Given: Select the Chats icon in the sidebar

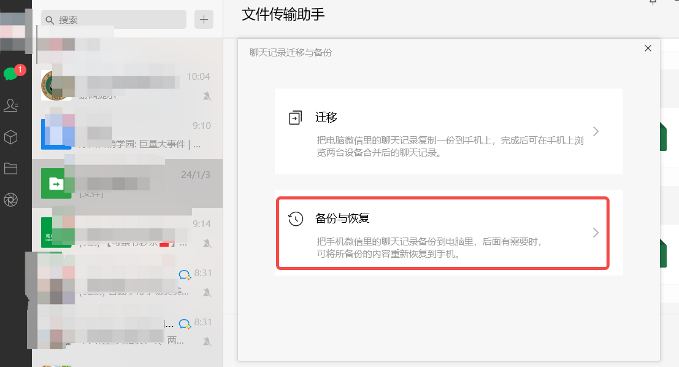Looking at the screenshot, I should [x=11, y=73].
